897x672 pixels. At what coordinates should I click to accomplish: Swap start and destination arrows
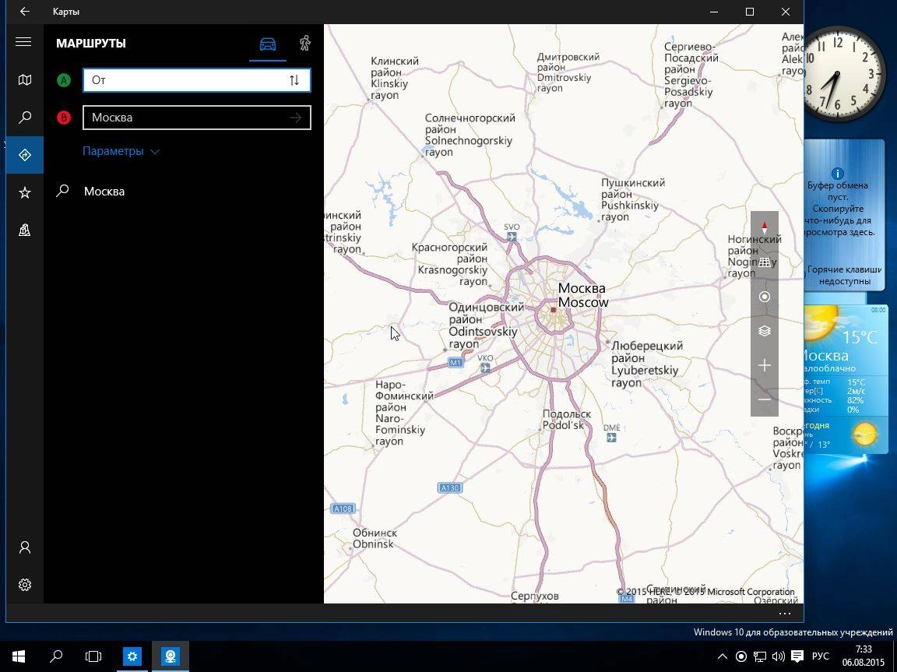pyautogui.click(x=294, y=80)
